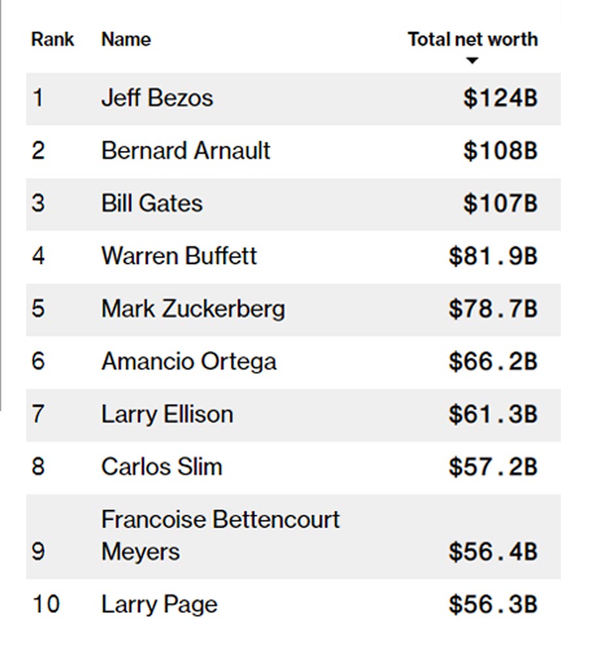Select the Bernard Arnault name

pyautogui.click(x=185, y=151)
